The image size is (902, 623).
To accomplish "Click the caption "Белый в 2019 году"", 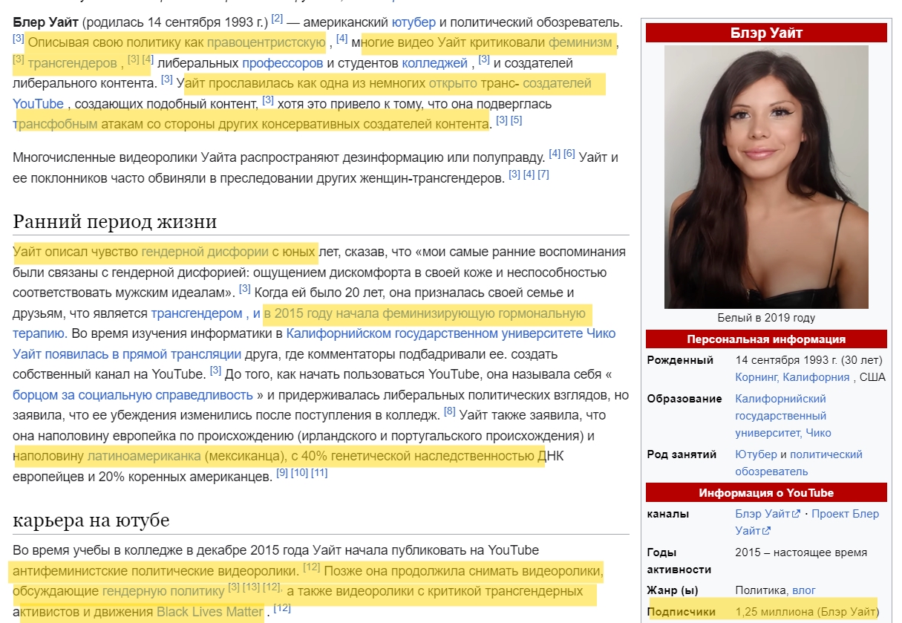I will click(766, 318).
